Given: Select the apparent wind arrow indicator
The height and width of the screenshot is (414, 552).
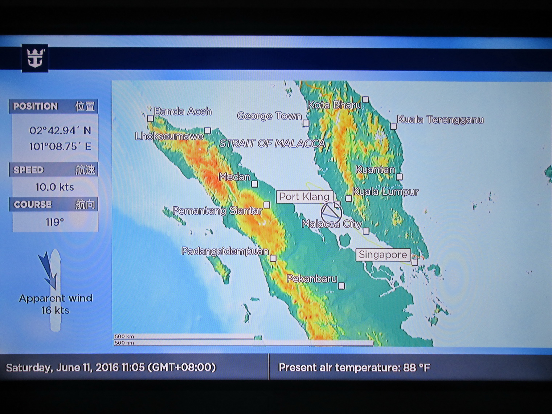Looking at the screenshot, I should (48, 270).
